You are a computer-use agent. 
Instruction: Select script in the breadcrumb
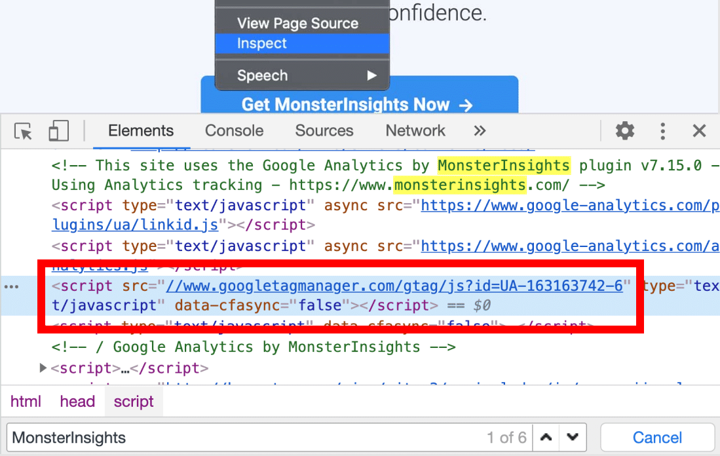134,402
